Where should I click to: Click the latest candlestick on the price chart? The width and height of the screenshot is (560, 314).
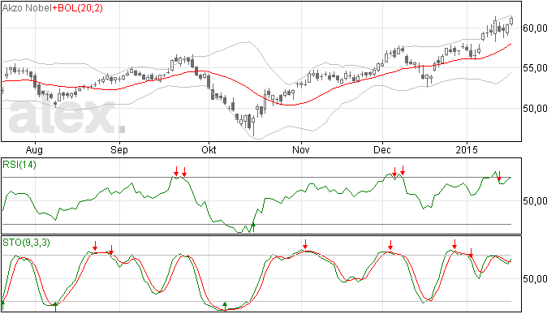pos(511,21)
